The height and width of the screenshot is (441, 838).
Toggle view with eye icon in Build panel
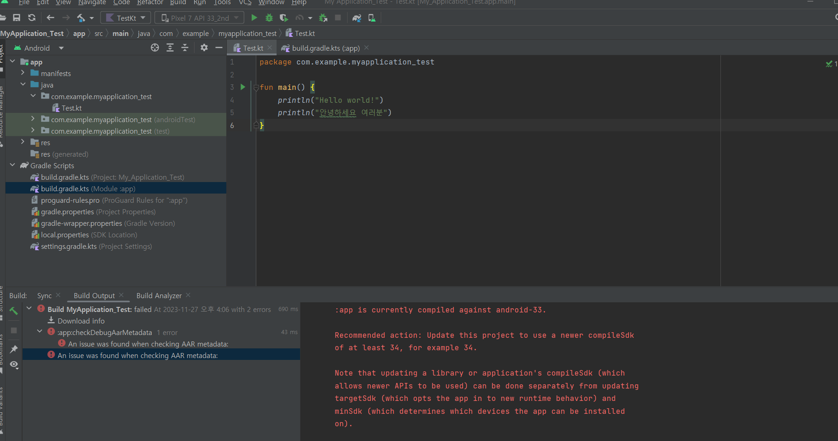[x=14, y=365]
